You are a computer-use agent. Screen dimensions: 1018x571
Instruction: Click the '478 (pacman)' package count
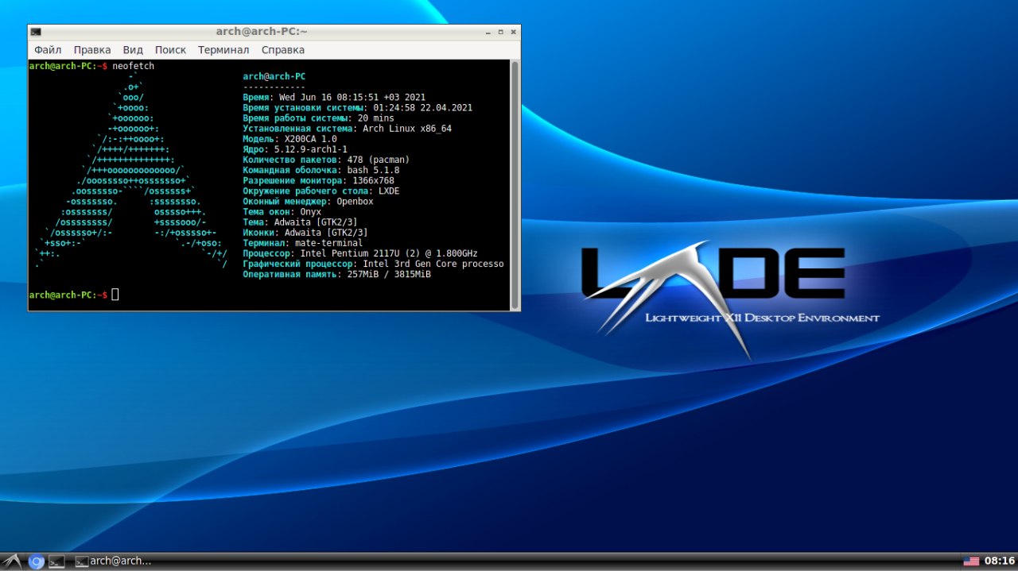[379, 160]
